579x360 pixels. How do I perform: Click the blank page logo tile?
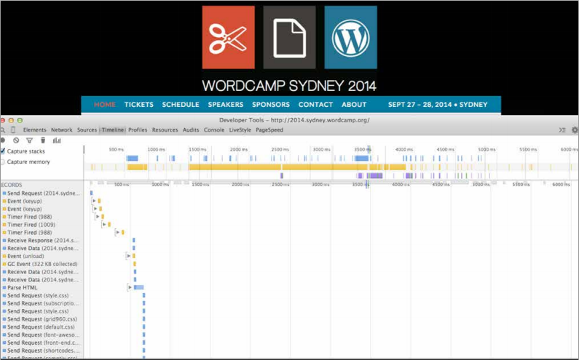coord(290,37)
